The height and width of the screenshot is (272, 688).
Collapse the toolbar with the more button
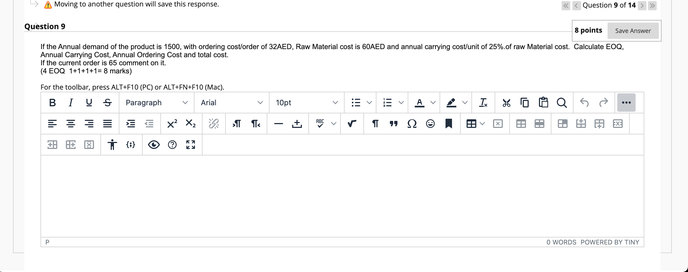626,103
